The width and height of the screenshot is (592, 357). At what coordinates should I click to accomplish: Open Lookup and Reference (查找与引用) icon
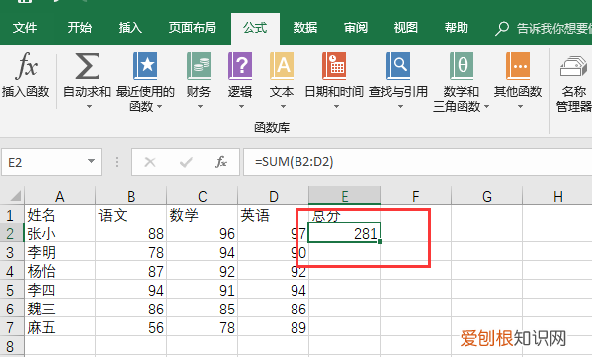click(x=398, y=66)
